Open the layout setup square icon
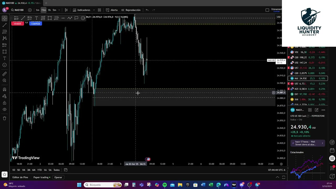Viewport: 336px width, 189px height. (x=267, y=10)
